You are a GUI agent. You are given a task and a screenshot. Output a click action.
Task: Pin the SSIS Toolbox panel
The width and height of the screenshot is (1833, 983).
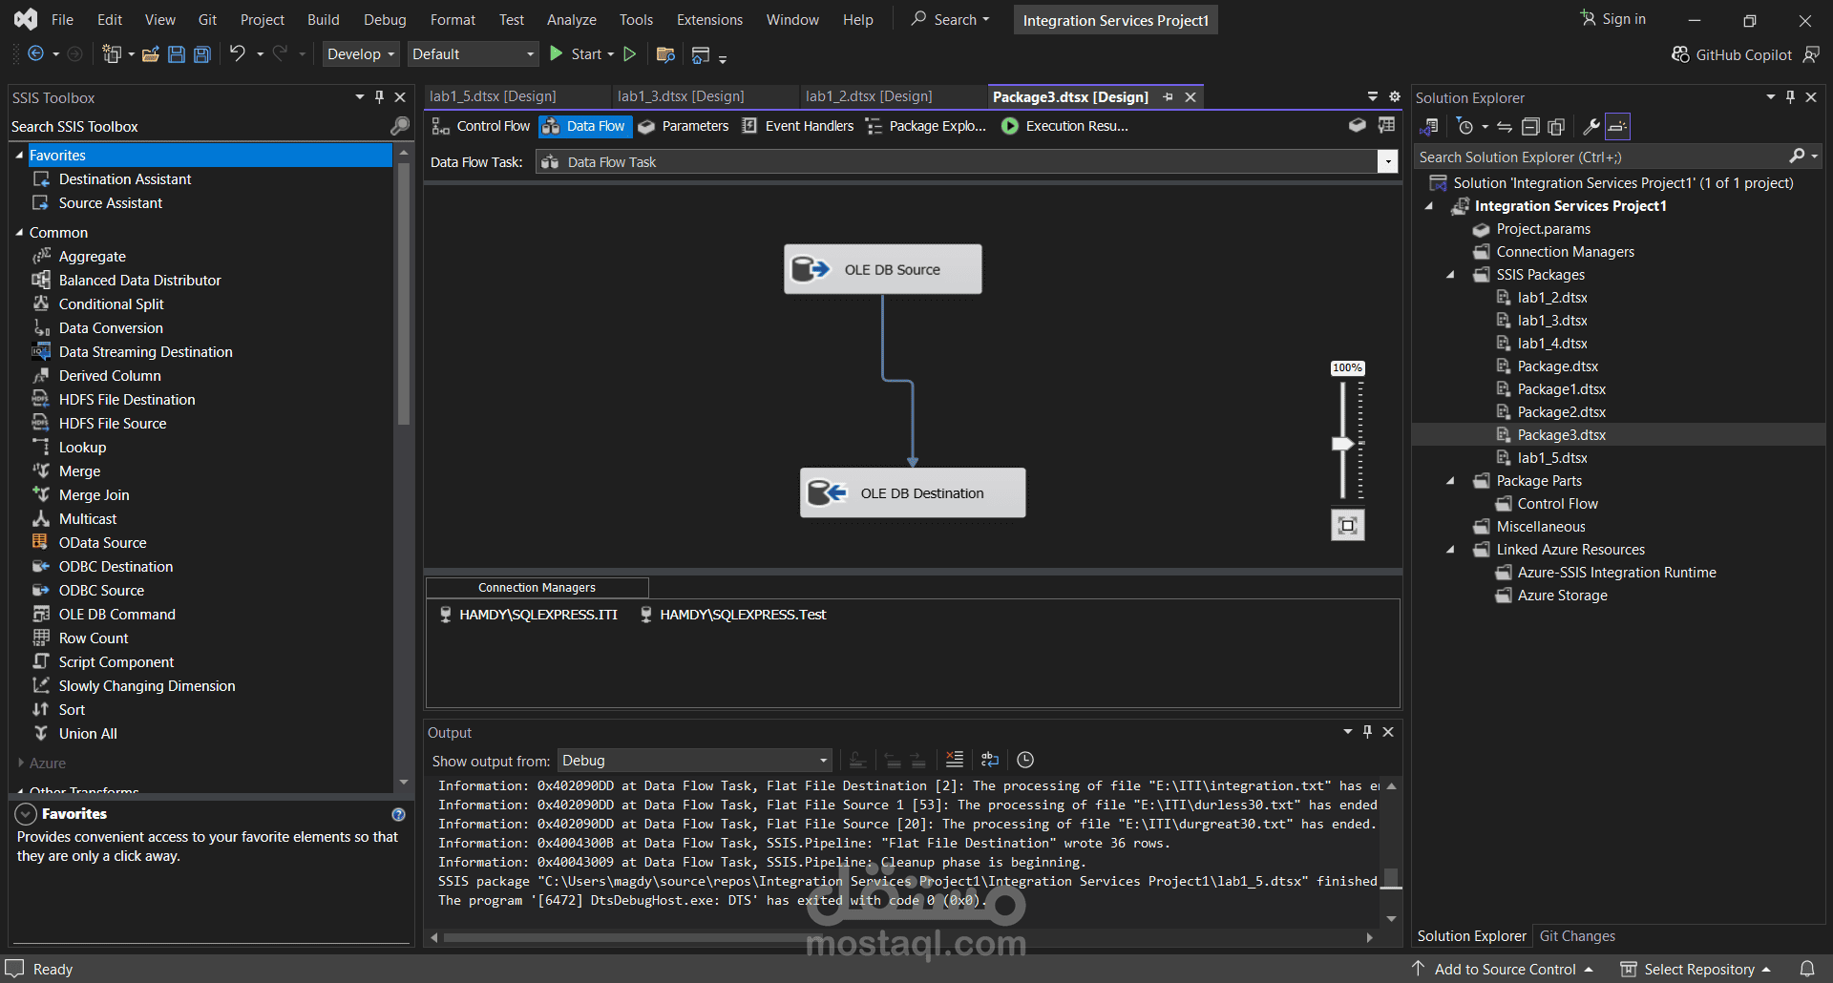click(x=380, y=97)
